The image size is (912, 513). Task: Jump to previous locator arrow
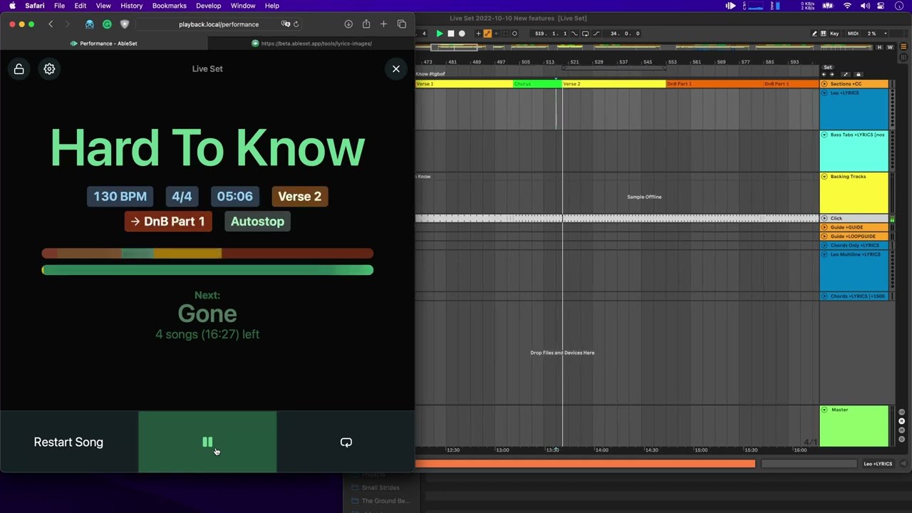[824, 74]
